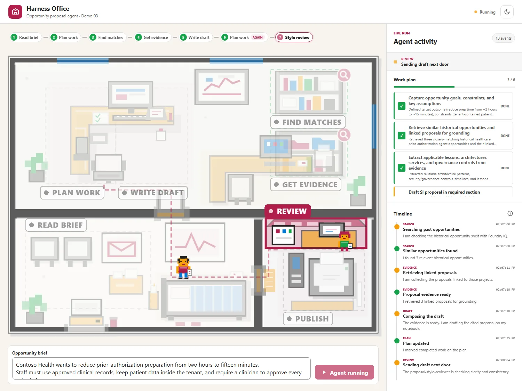Image resolution: width=522 pixels, height=391 pixels.
Task: Click the Running status indicator
Action: (x=485, y=12)
